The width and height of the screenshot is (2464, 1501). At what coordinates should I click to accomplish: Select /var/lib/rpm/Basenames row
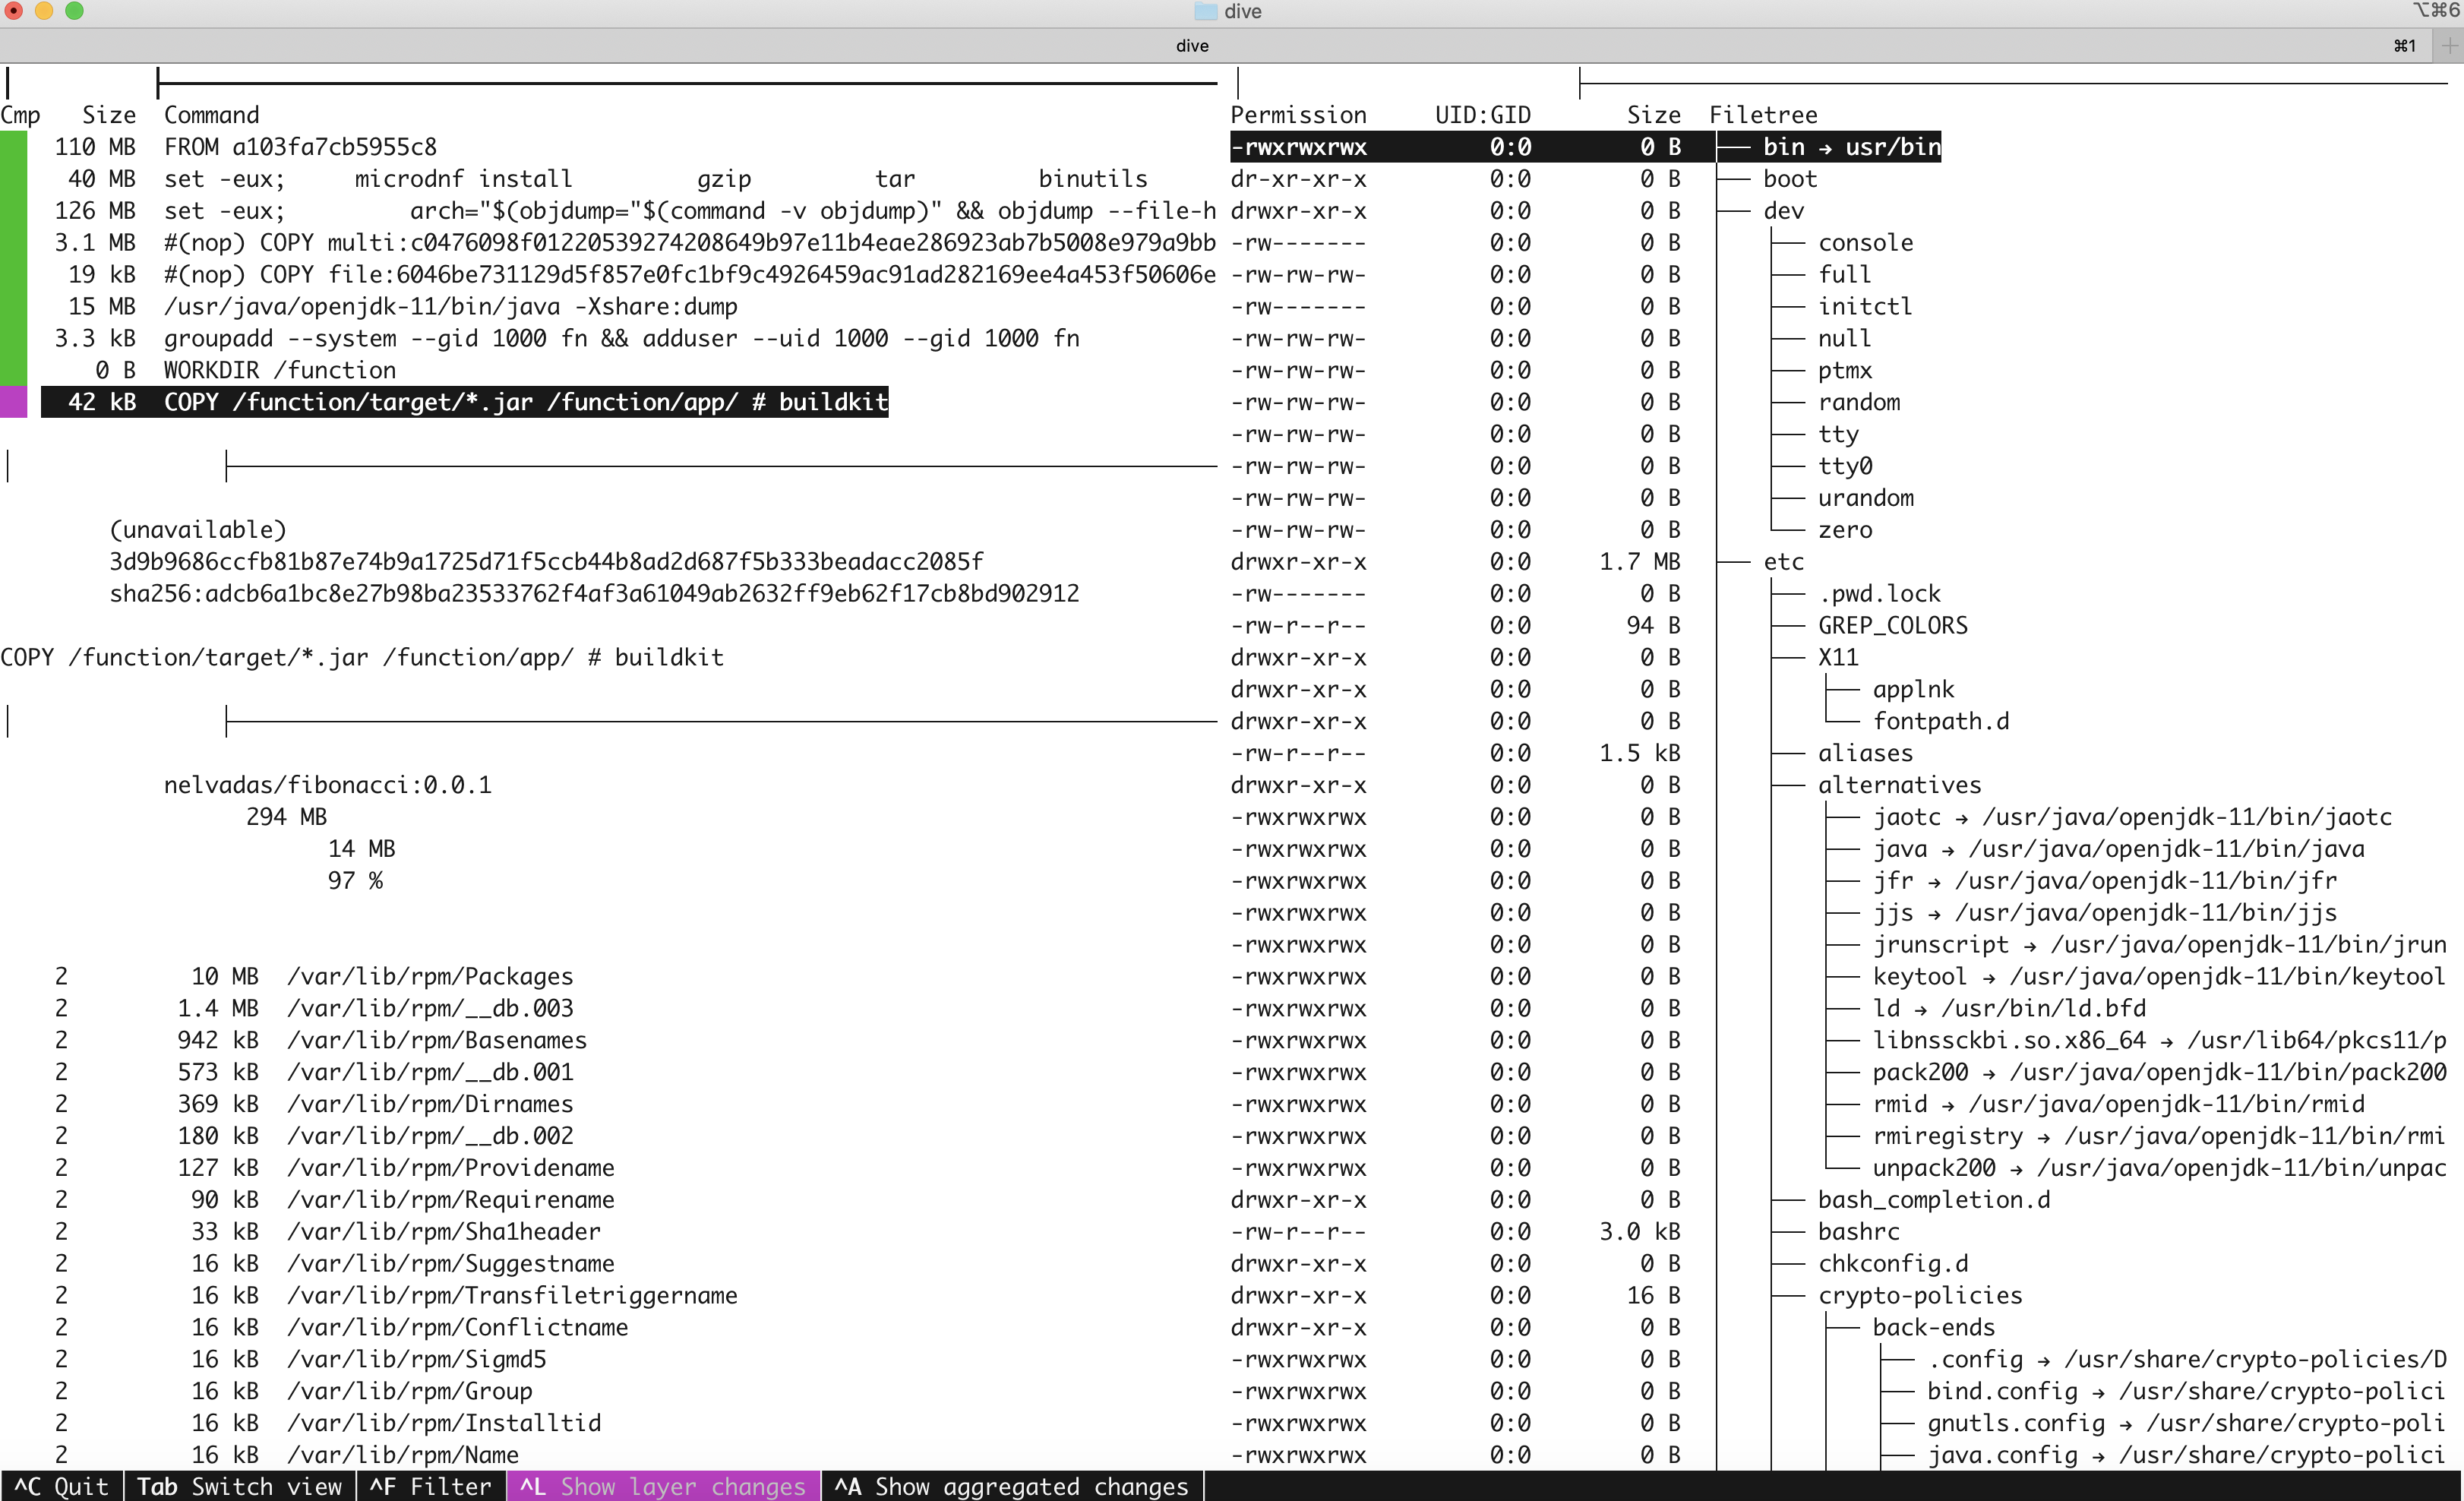[321, 1041]
